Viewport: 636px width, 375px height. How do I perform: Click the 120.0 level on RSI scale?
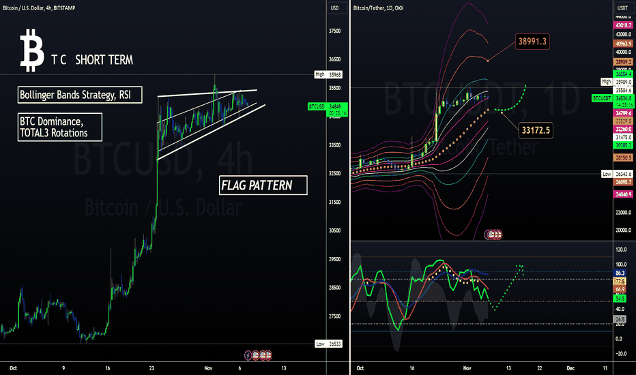coord(621,250)
